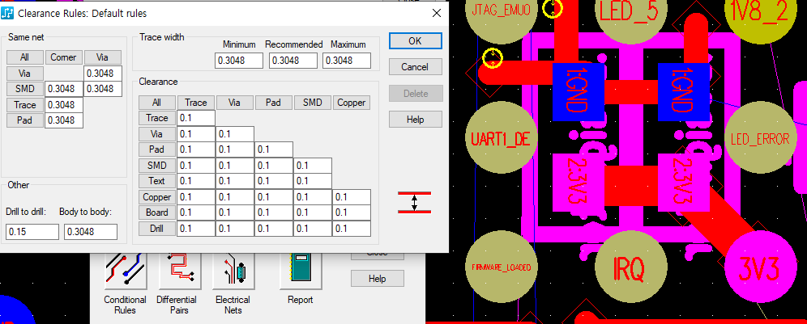Click the Minimum trace width field

tap(239, 61)
